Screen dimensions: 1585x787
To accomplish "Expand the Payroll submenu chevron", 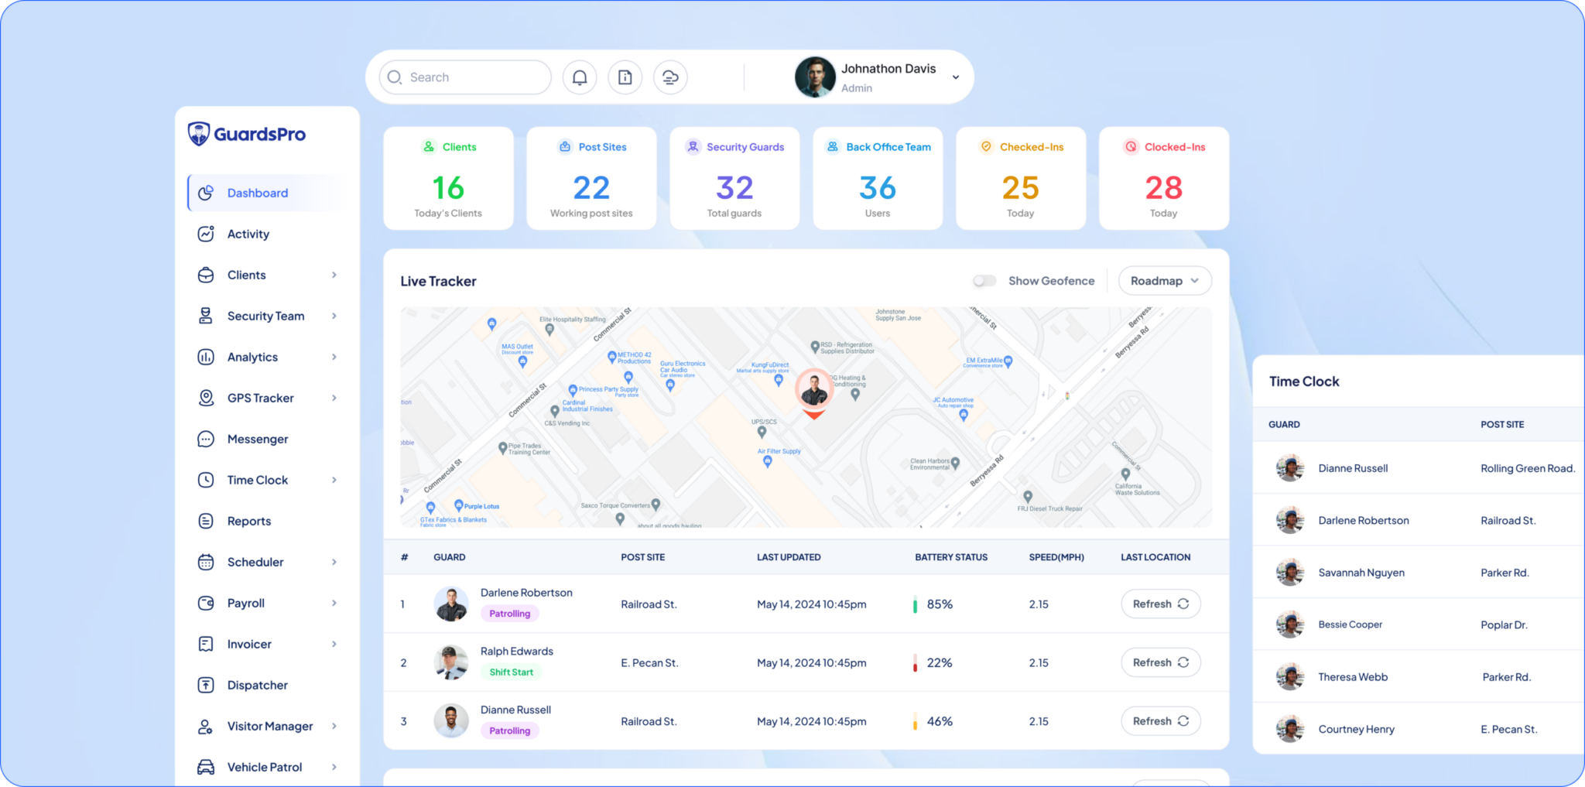I will click(334, 604).
